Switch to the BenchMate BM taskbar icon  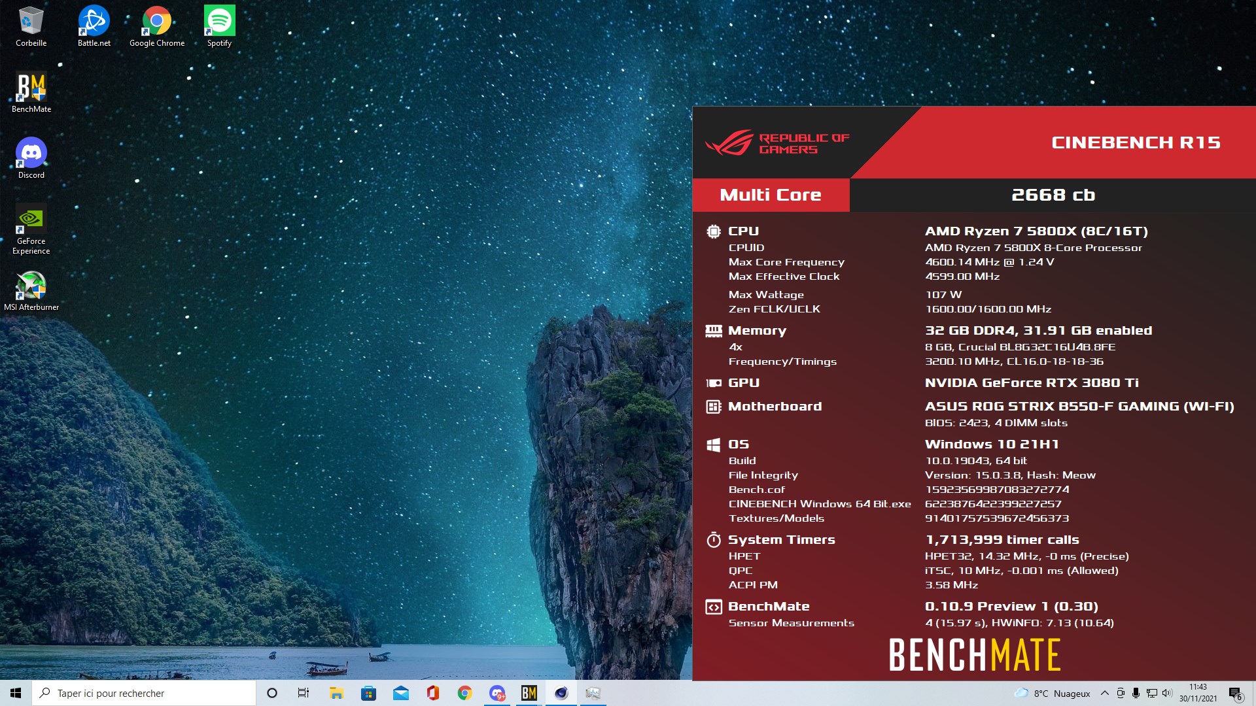[x=529, y=693]
